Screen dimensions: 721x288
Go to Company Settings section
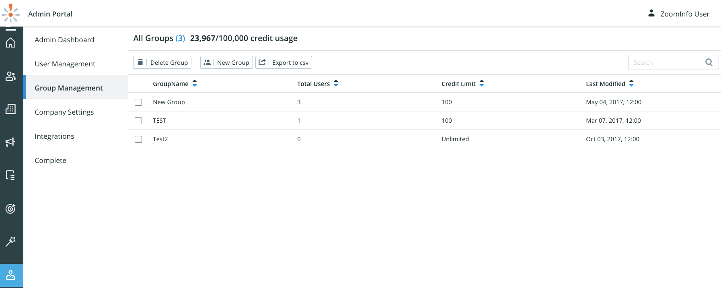(x=64, y=112)
